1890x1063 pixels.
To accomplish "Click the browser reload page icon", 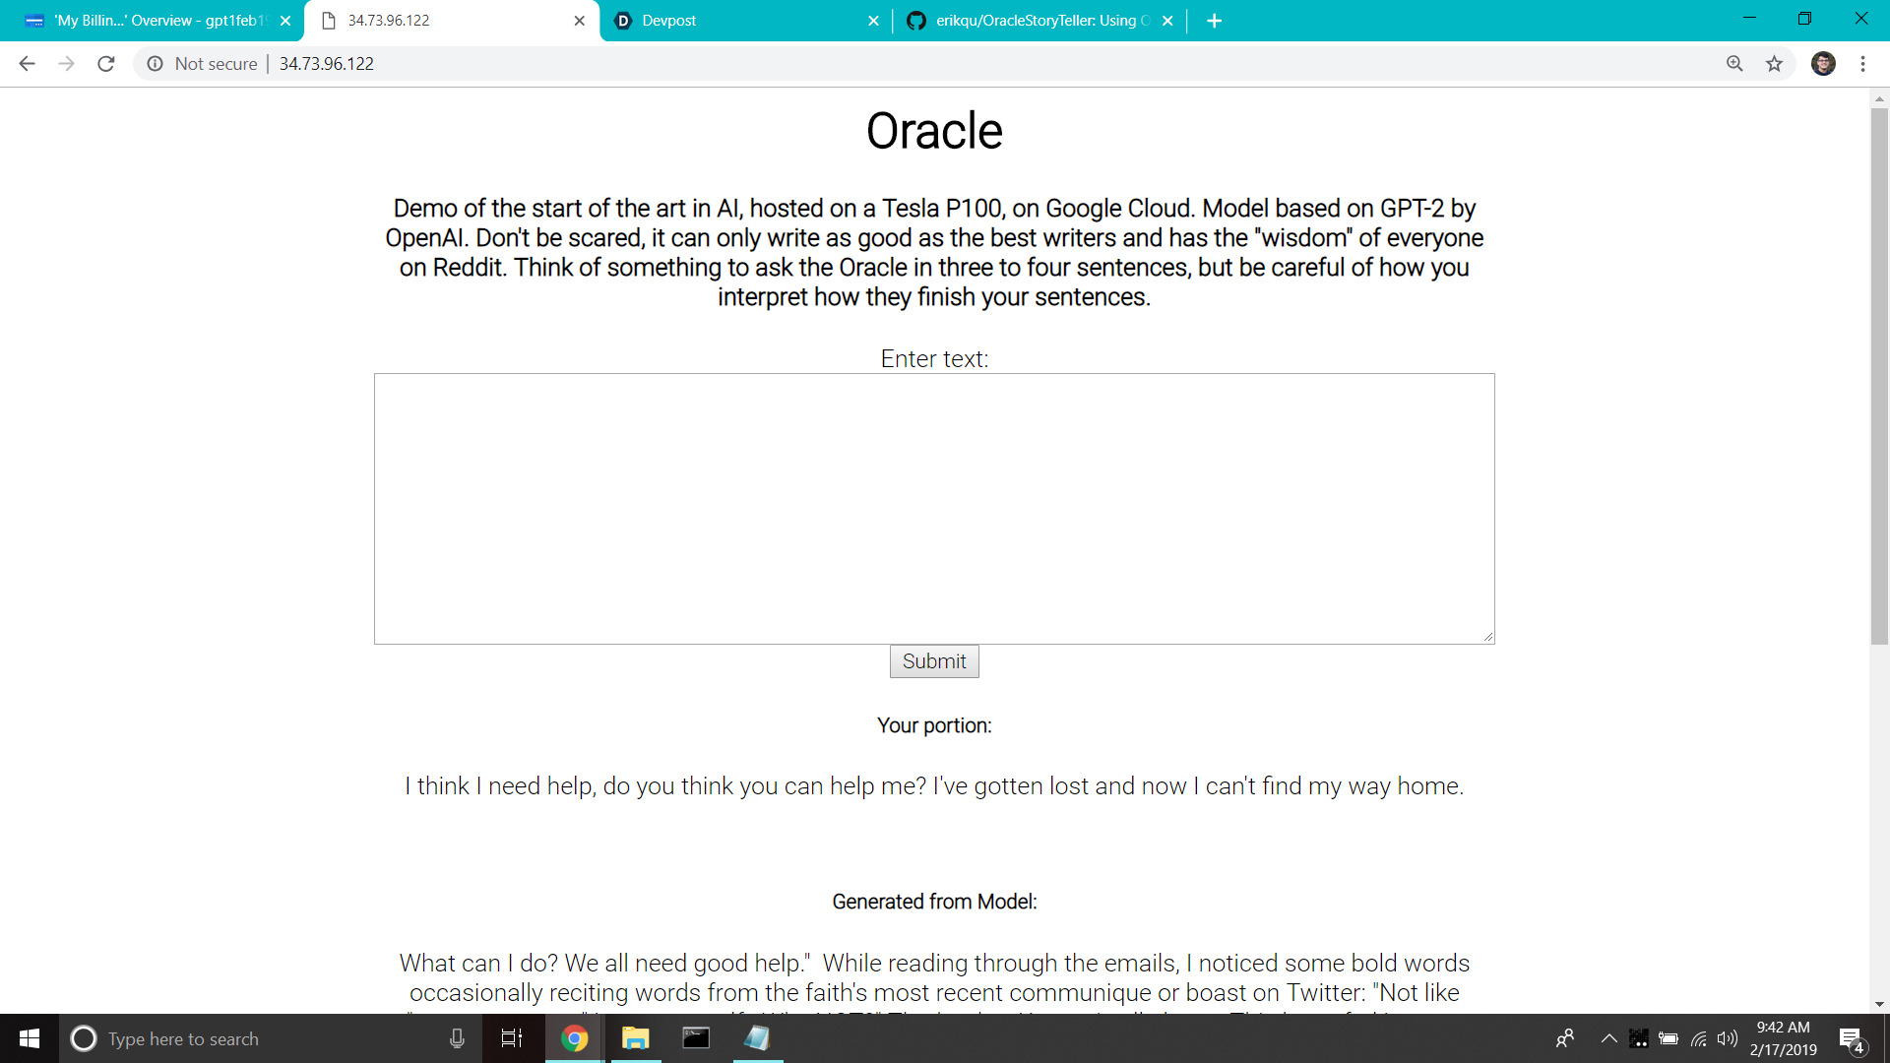I will point(106,64).
